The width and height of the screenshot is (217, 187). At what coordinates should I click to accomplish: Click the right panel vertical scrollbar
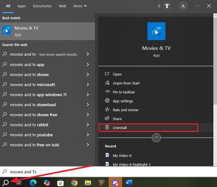pos(215,61)
